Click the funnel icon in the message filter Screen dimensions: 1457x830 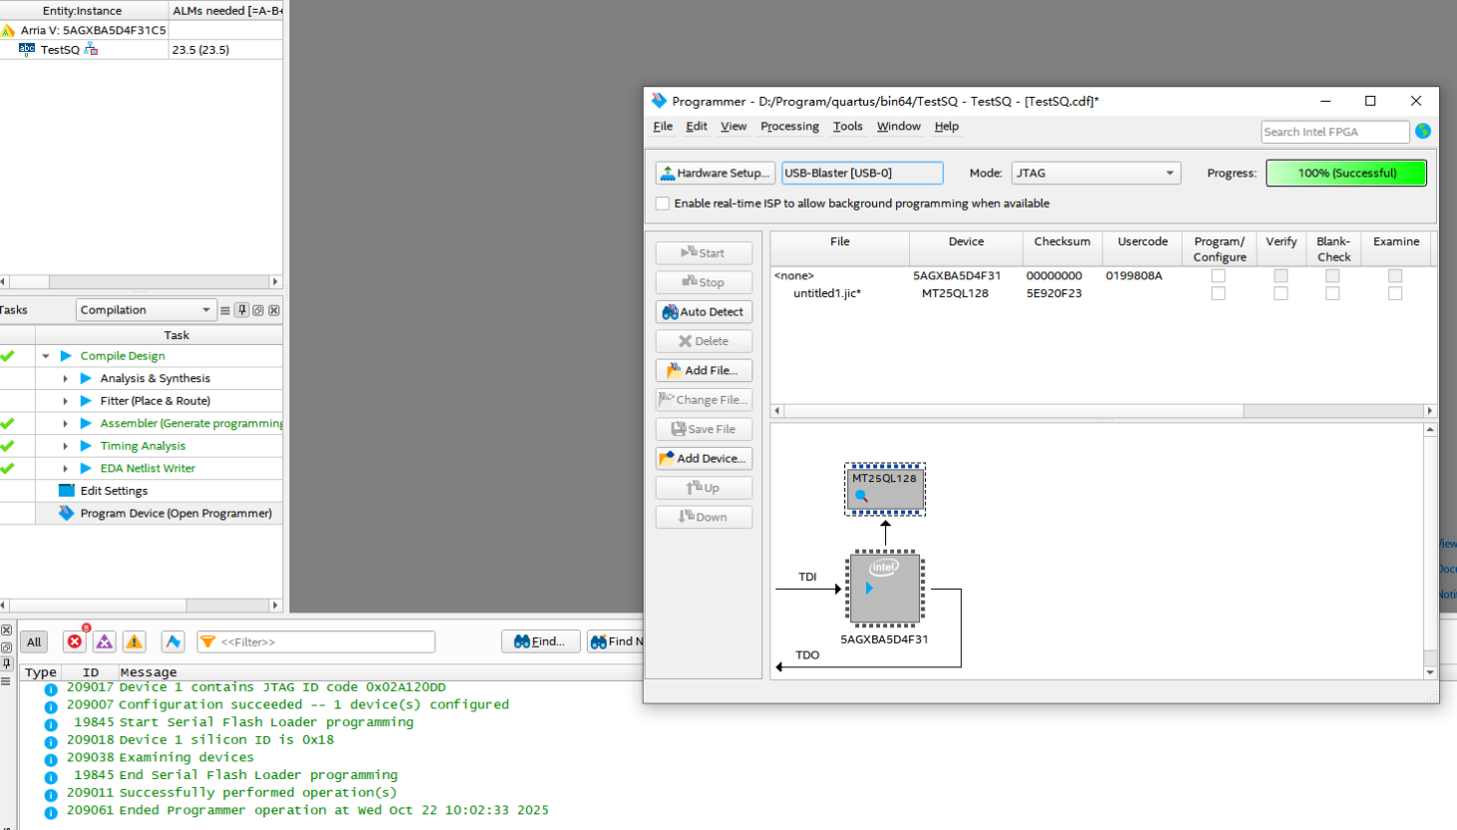tap(208, 641)
